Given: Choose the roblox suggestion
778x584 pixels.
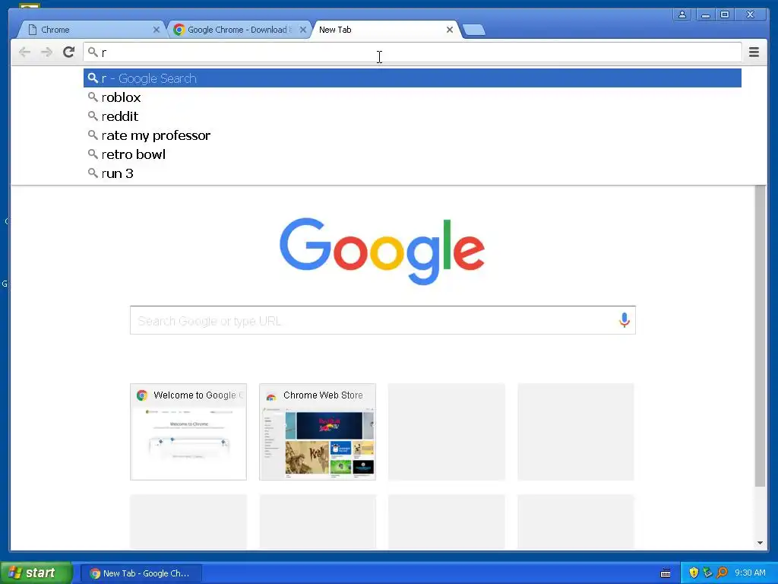Looking at the screenshot, I should [x=413, y=97].
